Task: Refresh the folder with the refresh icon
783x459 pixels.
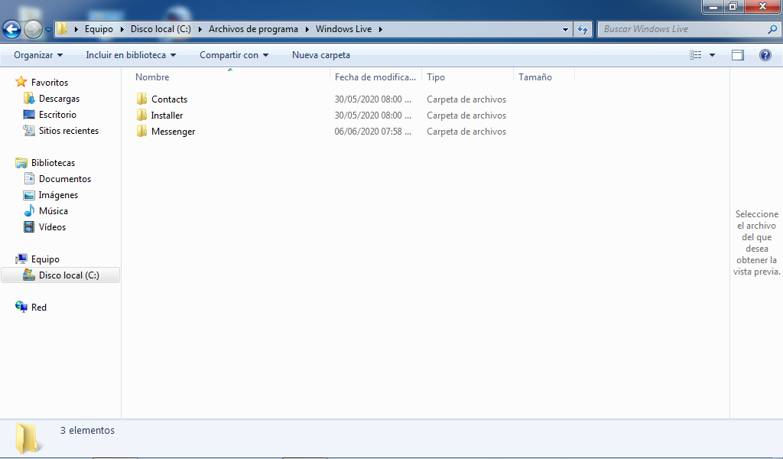Action: tap(583, 30)
